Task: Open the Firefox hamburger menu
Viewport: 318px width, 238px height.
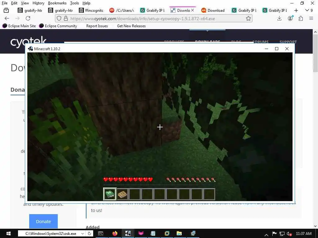Action: coord(311,18)
